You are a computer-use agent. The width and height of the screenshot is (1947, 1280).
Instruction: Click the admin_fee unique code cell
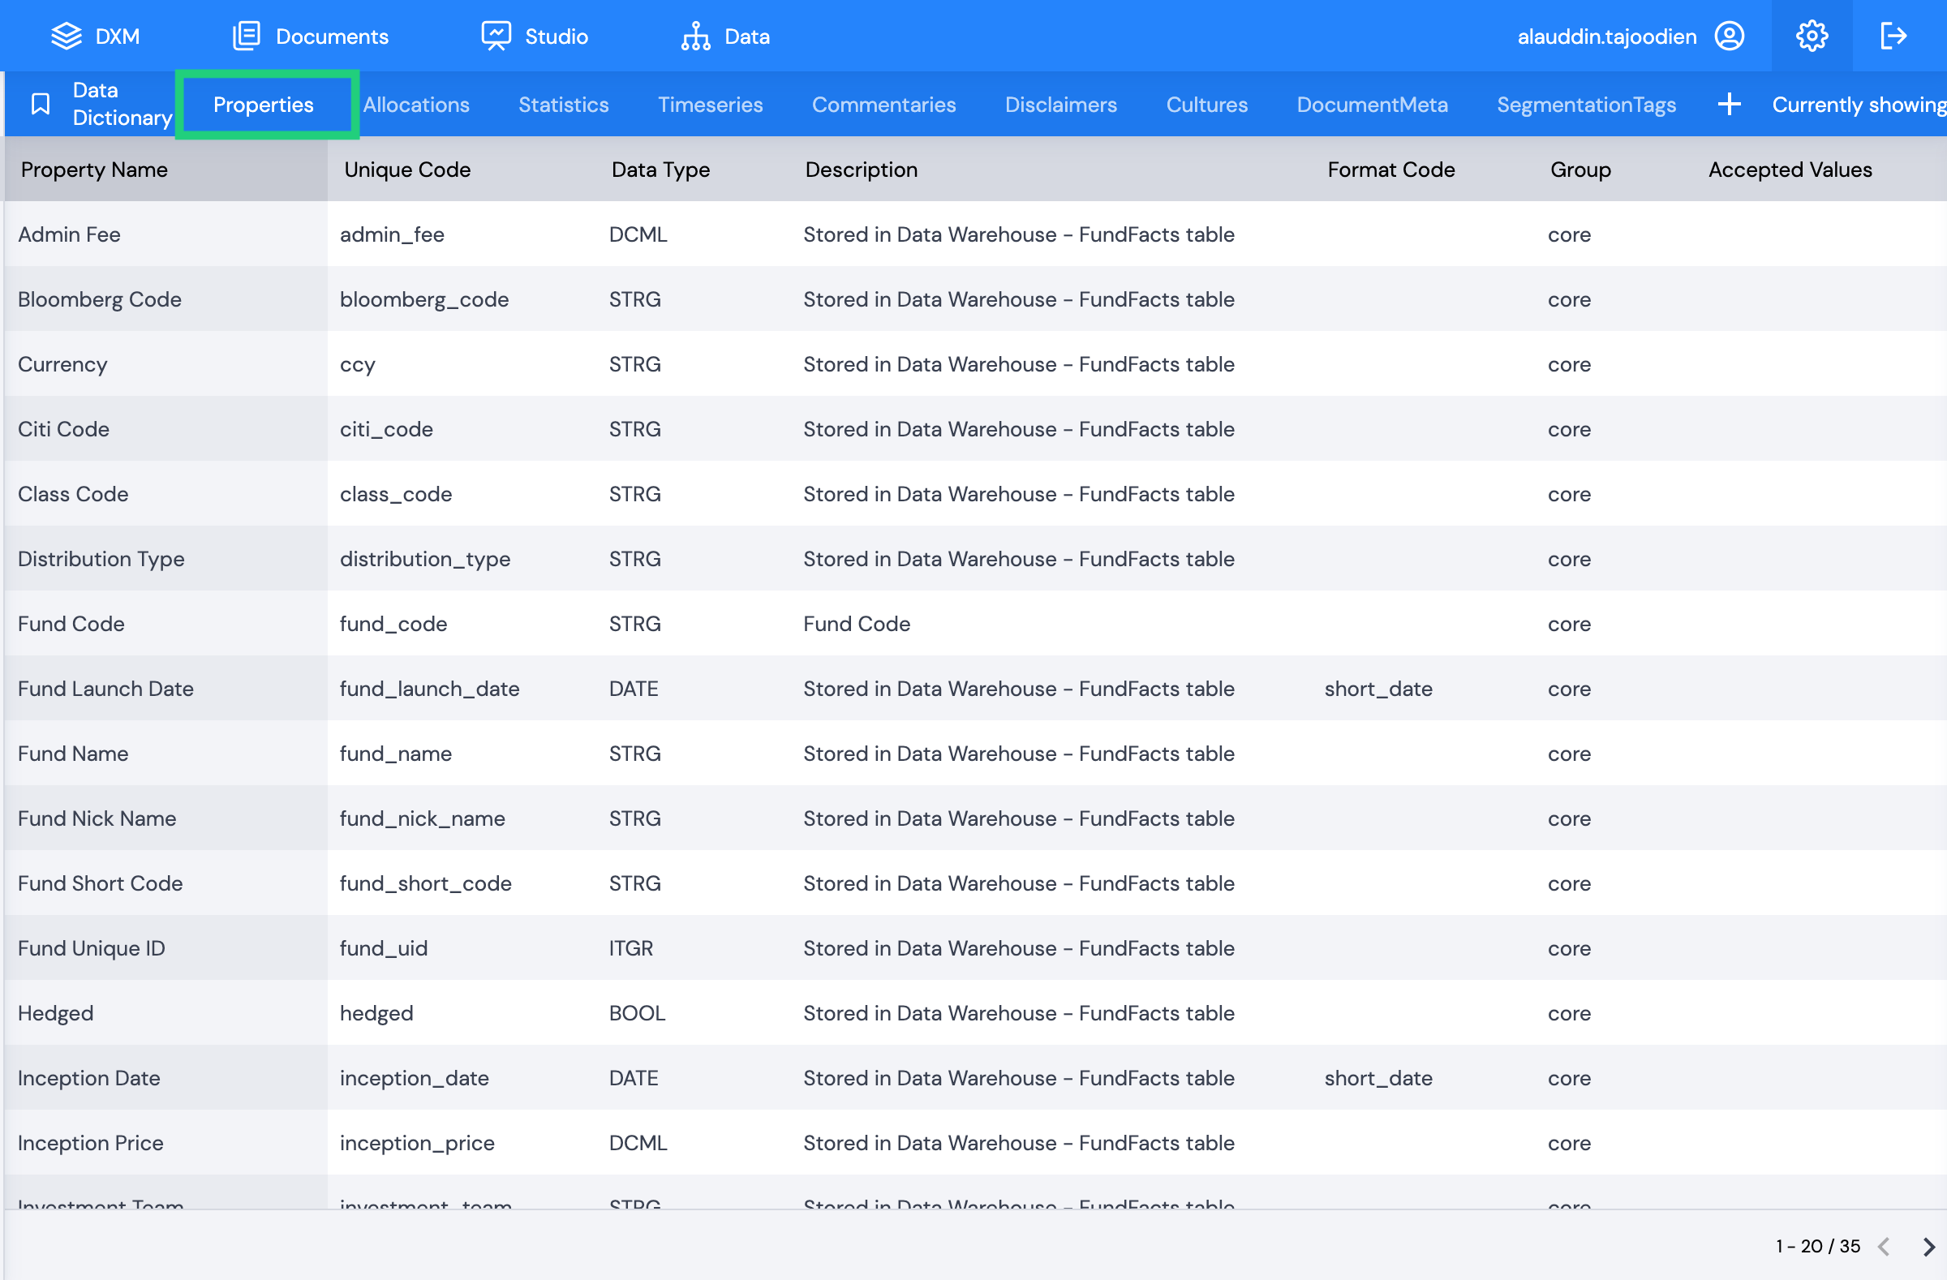(x=392, y=235)
